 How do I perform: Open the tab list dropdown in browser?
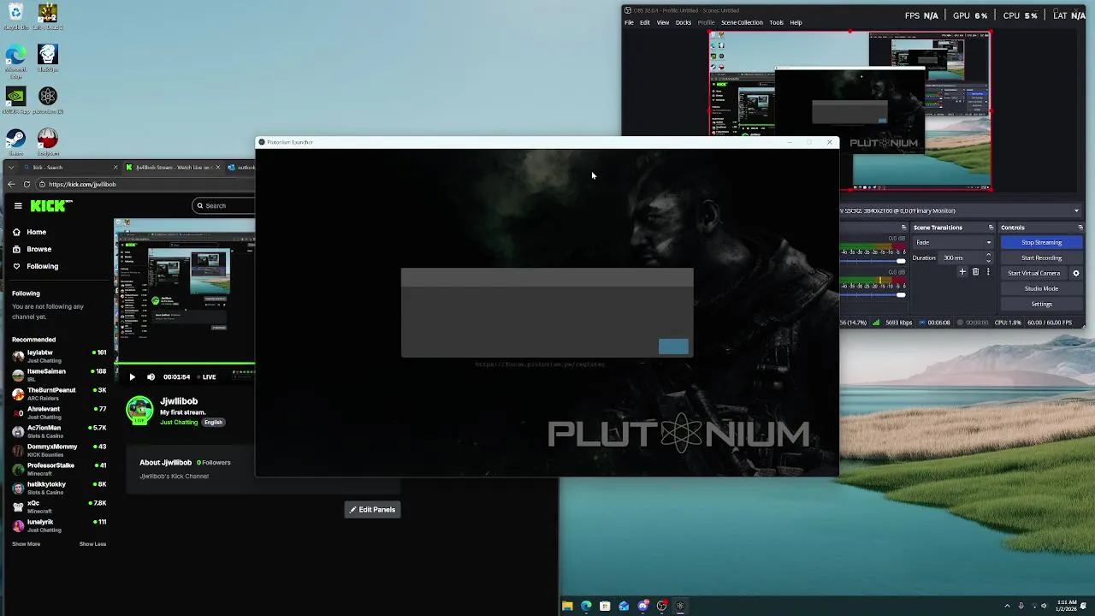[10, 167]
